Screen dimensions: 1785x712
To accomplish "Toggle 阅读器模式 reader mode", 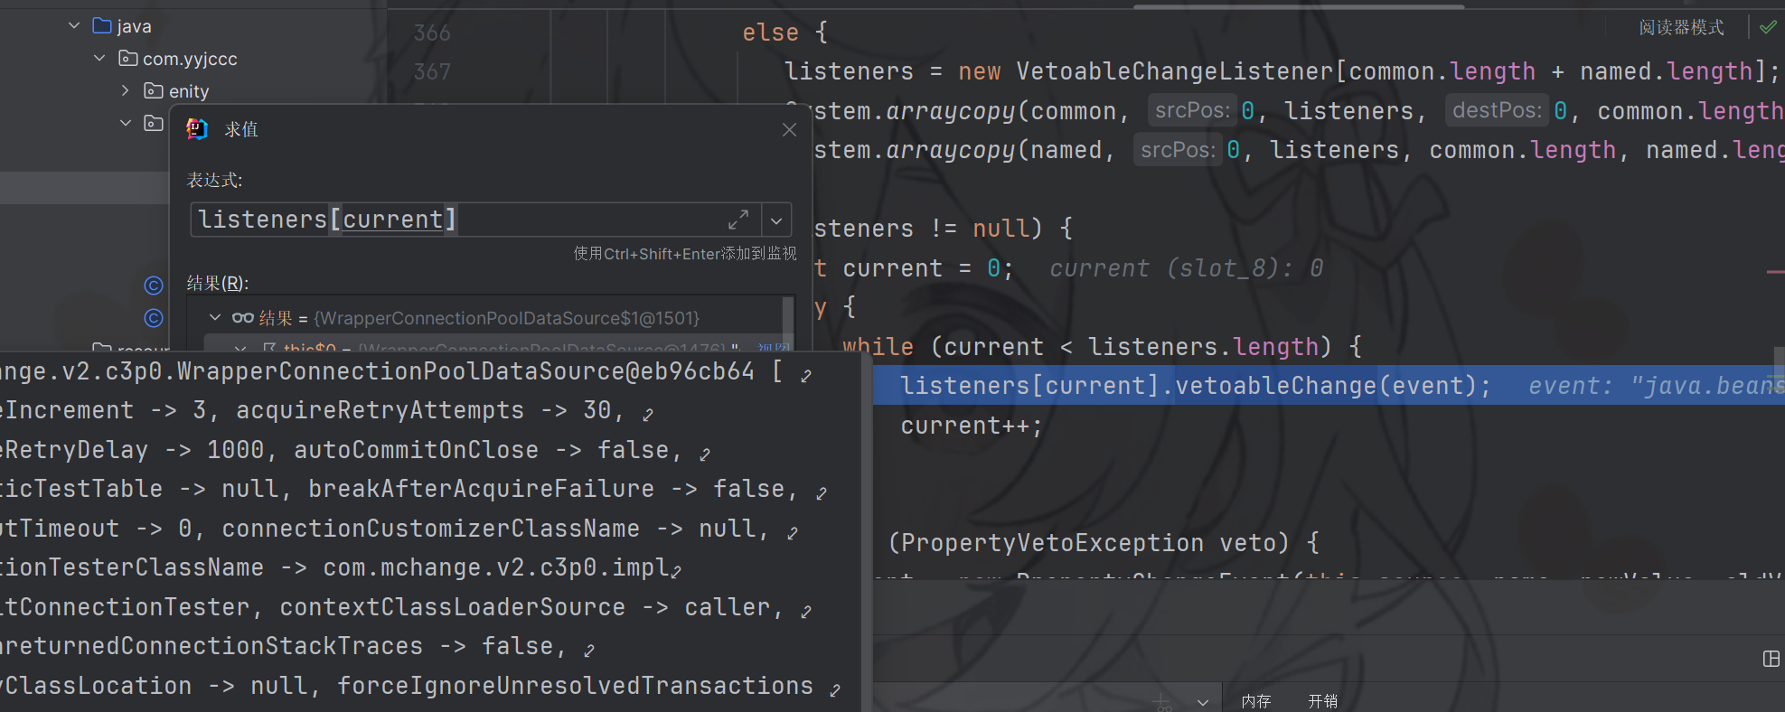I will (1681, 27).
